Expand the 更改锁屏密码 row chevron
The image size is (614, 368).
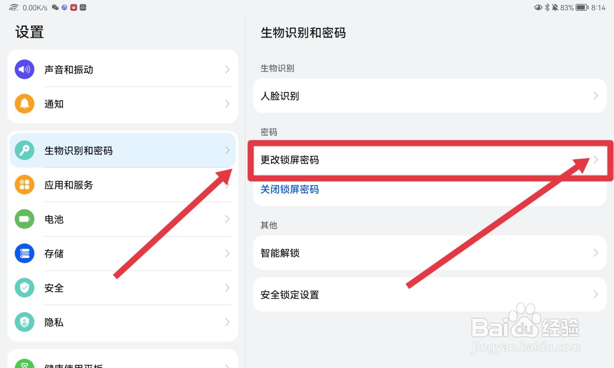[596, 159]
